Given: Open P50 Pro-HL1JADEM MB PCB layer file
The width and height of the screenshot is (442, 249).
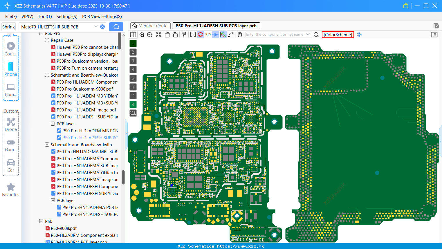Looking at the screenshot, I should pos(87,131).
